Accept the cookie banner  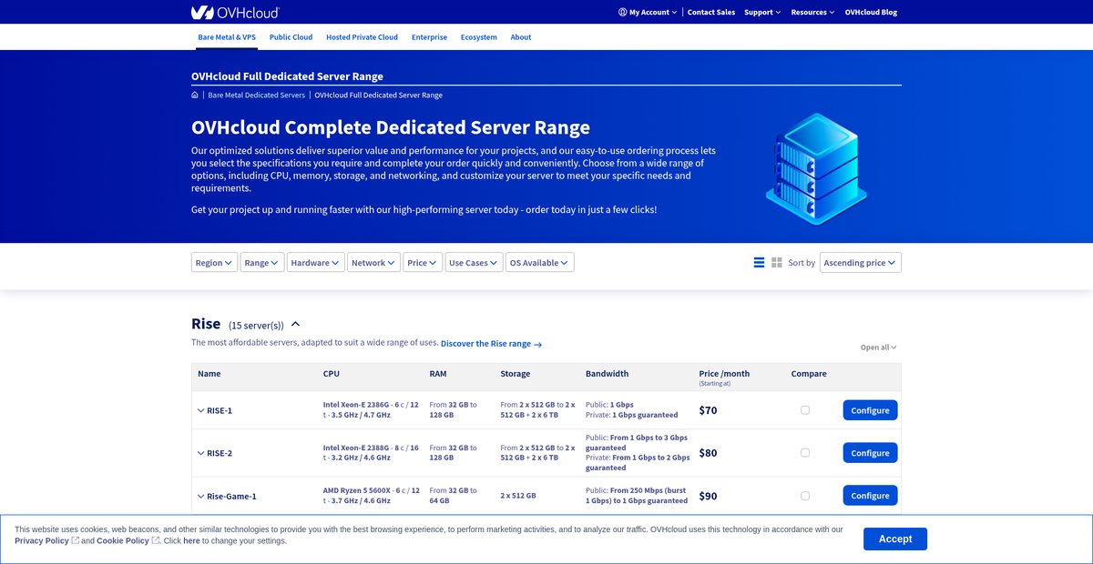point(894,539)
